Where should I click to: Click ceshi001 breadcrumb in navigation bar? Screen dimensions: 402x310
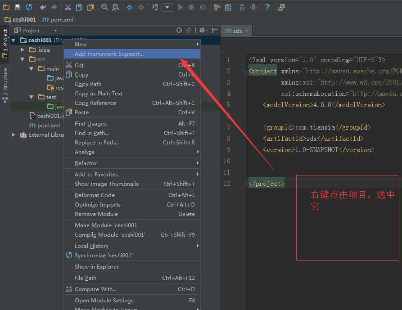point(20,19)
